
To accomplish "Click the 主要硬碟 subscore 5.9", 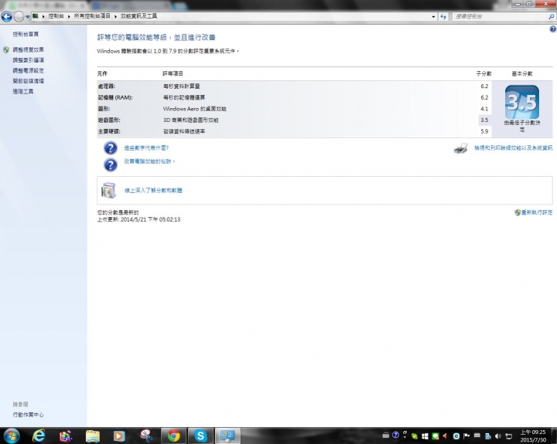I will point(484,131).
